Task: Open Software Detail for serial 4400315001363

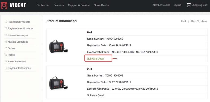Action: pyautogui.click(x=96, y=58)
